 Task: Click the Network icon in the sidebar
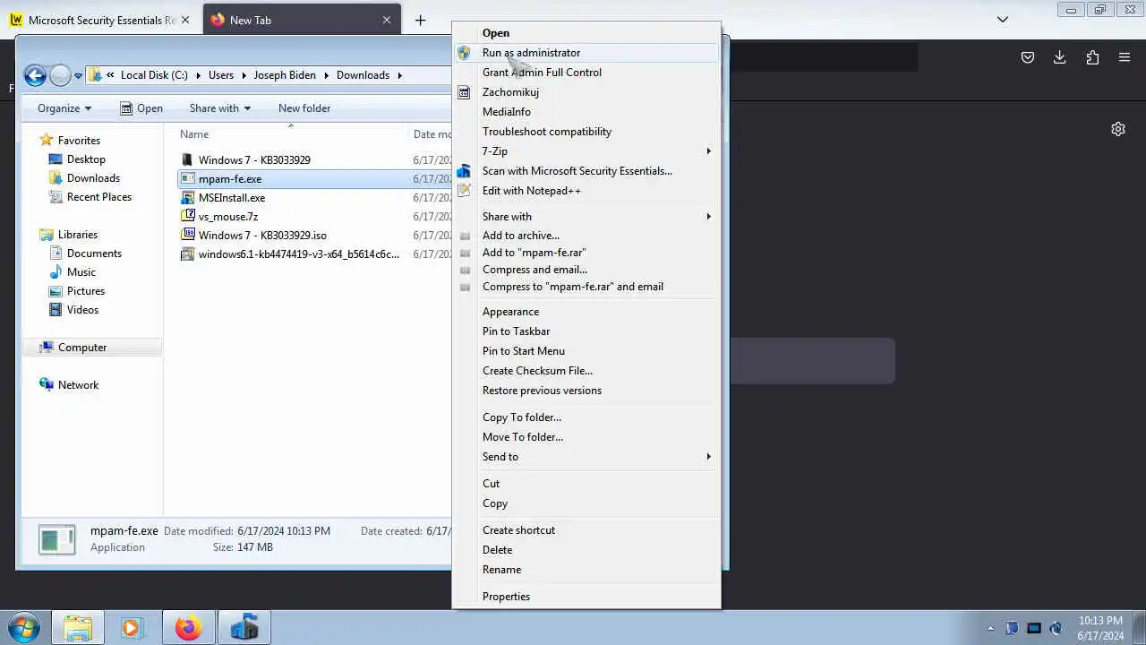tap(47, 385)
